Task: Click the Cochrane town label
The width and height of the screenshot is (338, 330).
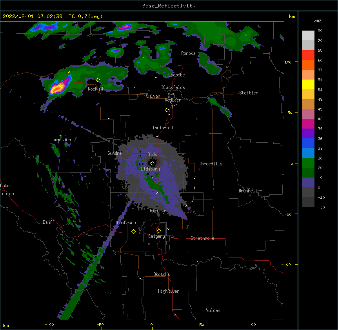Action: [126, 223]
